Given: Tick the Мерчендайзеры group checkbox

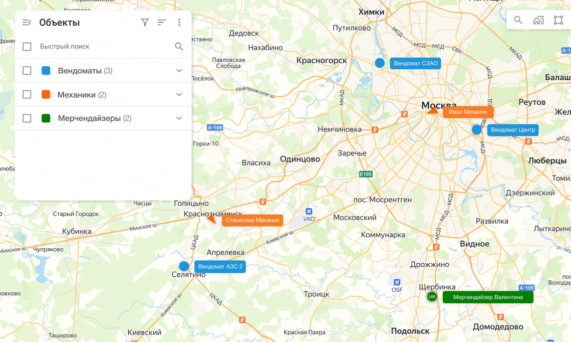Looking at the screenshot, I should [x=27, y=118].
